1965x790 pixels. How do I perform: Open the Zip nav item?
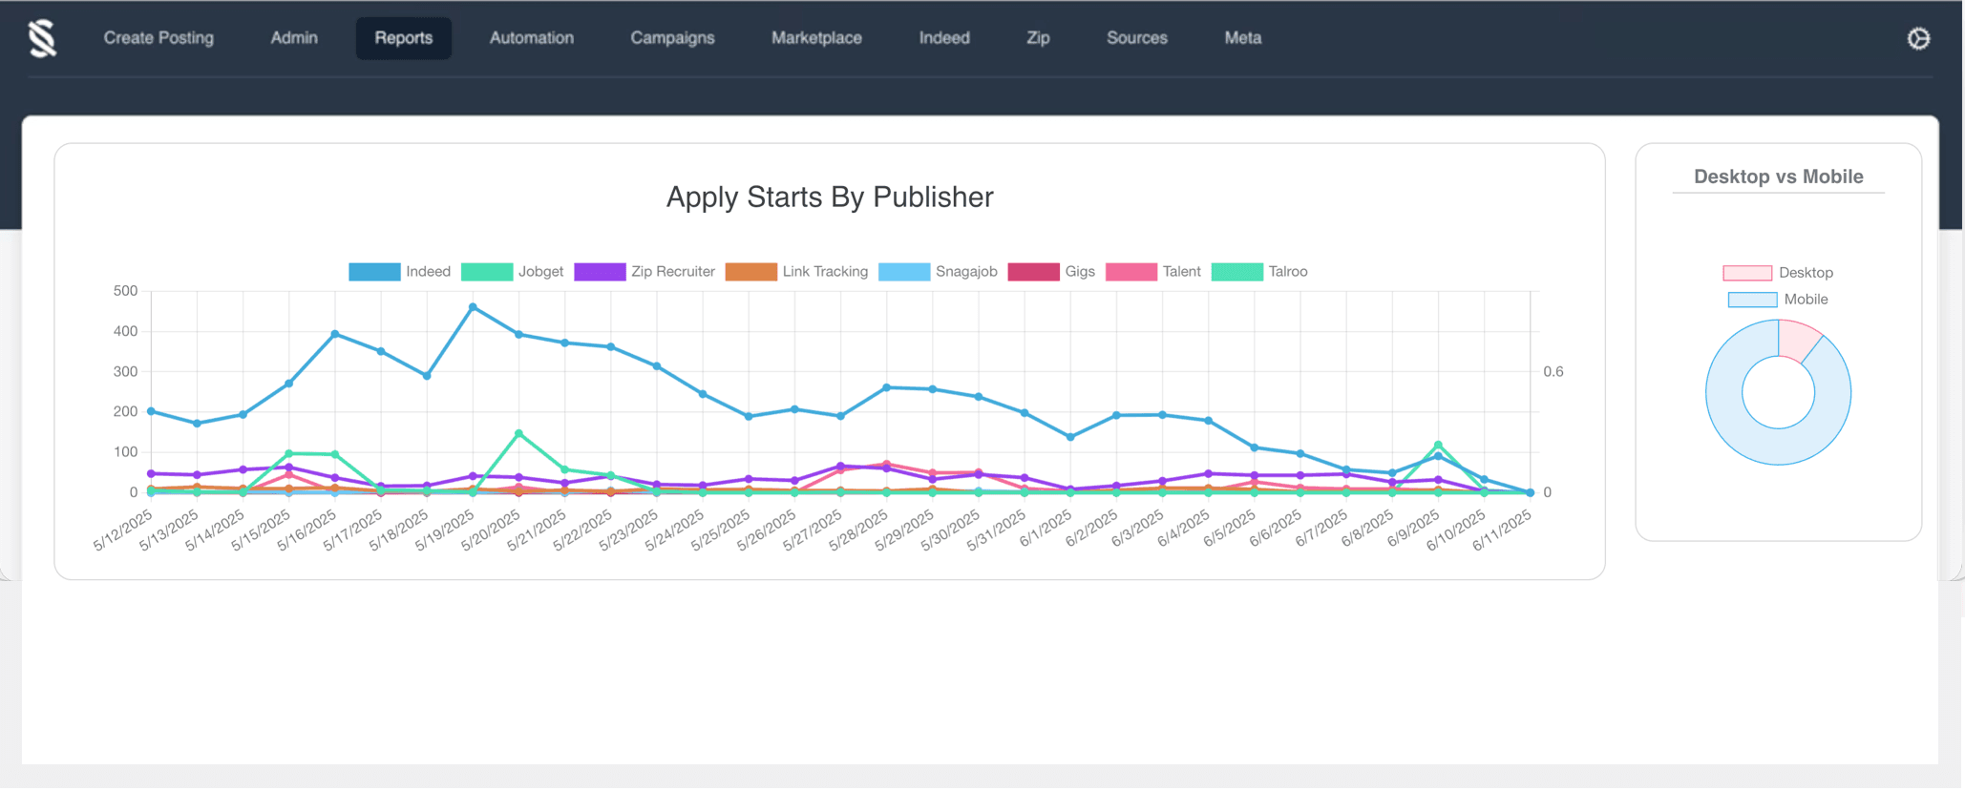click(x=1038, y=38)
